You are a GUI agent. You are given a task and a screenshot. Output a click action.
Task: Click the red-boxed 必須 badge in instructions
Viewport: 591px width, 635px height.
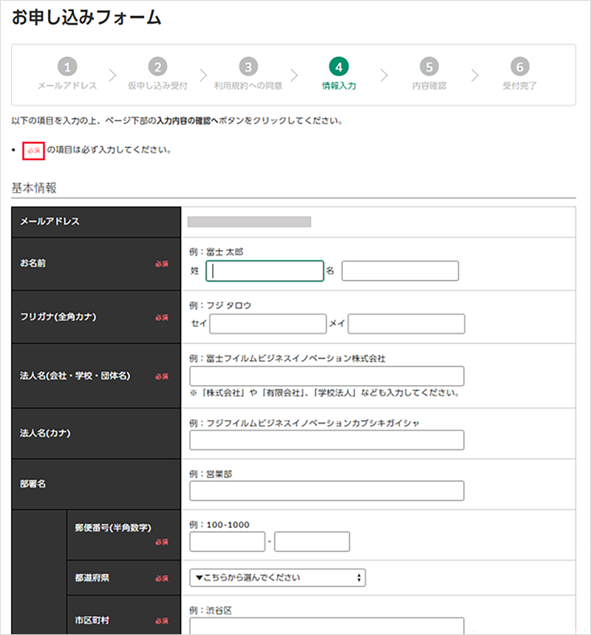pos(33,150)
